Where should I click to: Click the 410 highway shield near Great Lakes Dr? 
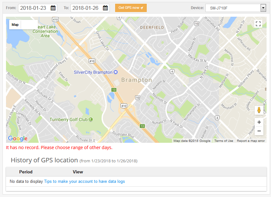point(92,61)
